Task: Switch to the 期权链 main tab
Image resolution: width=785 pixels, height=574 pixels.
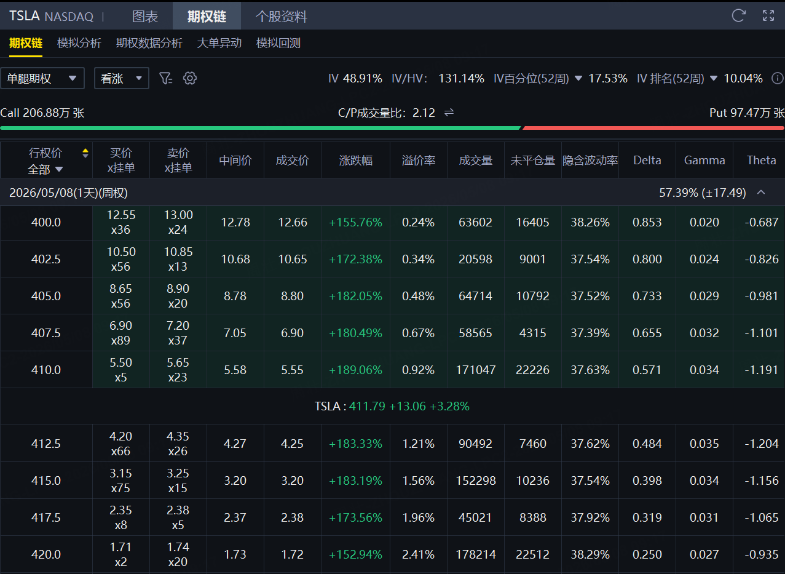Action: point(207,16)
